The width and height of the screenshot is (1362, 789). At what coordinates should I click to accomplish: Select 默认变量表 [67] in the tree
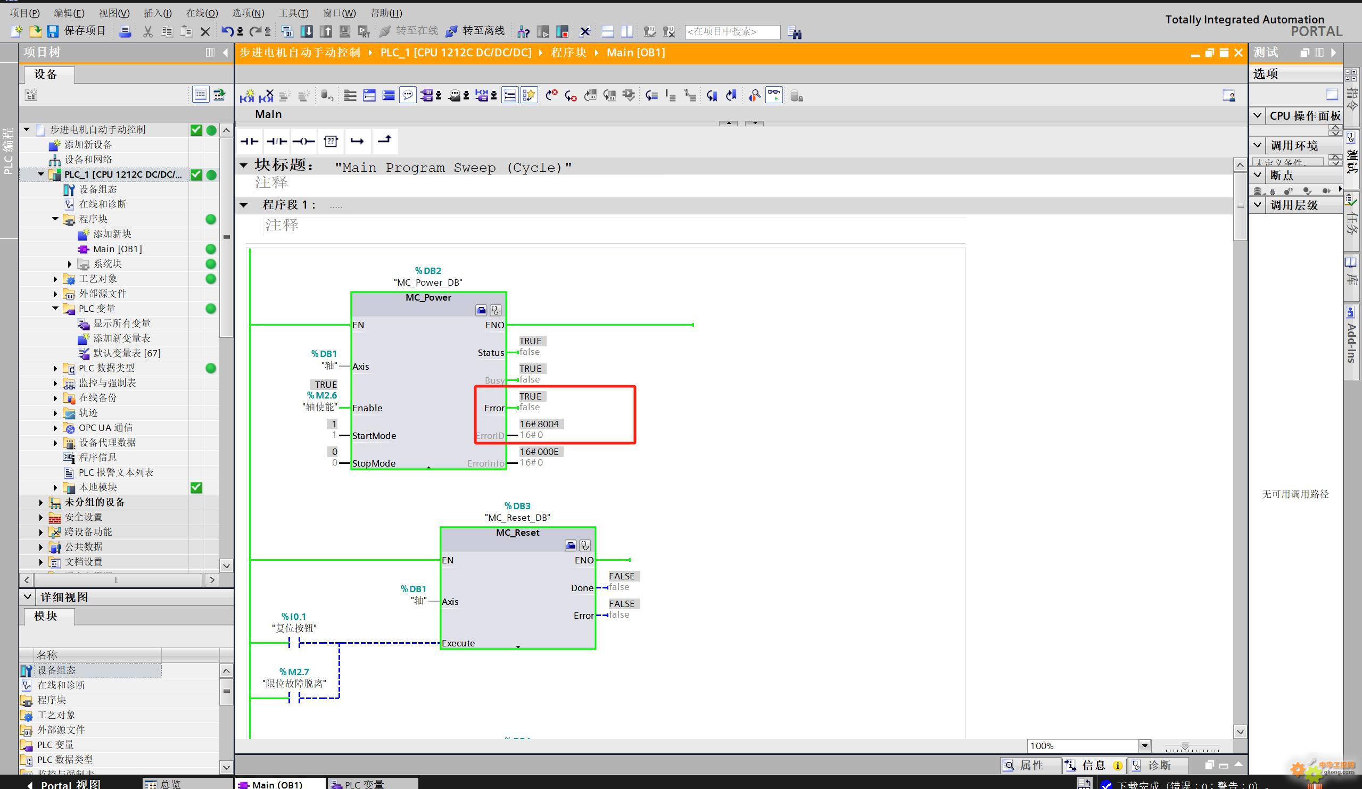click(x=127, y=353)
